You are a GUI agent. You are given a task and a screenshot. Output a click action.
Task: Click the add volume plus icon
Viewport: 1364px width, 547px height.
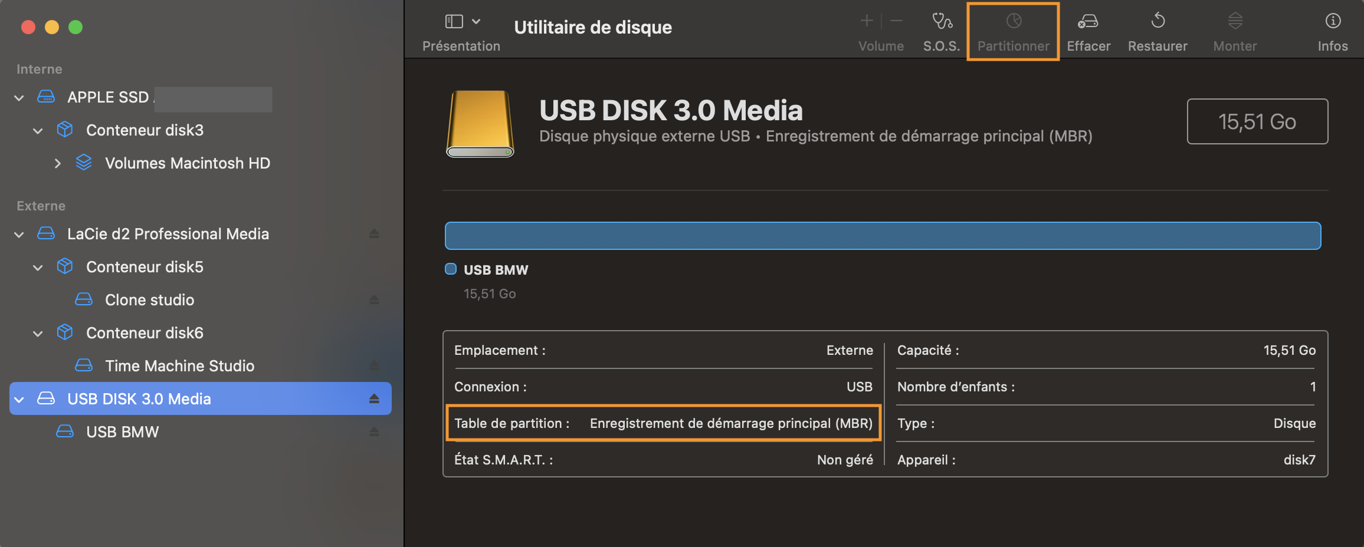point(867,21)
